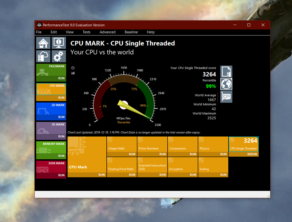Click the 99% percentile value
The image size is (292, 222).
pos(211,86)
